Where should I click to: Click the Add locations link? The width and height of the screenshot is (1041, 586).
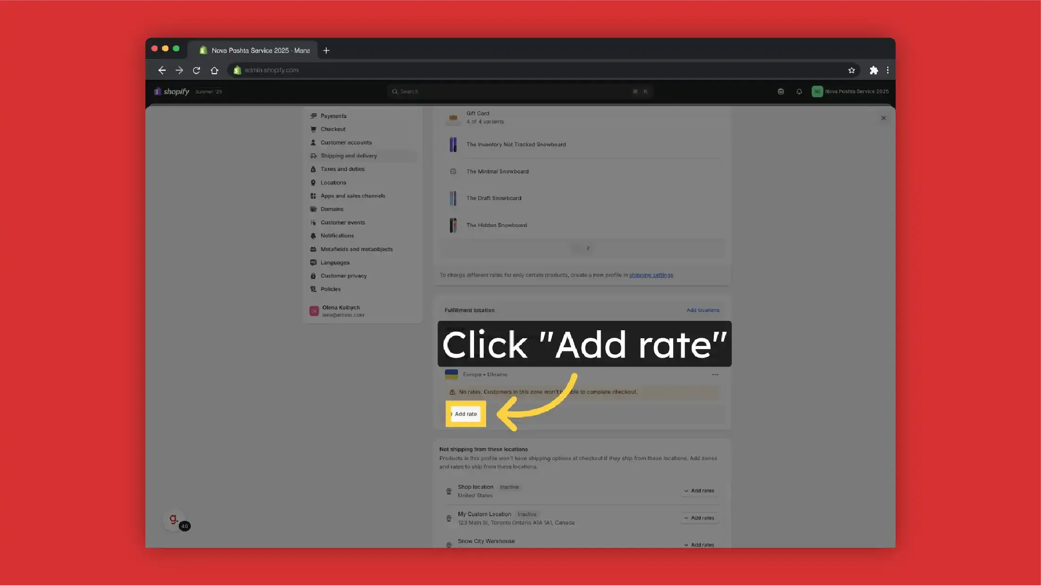point(702,310)
